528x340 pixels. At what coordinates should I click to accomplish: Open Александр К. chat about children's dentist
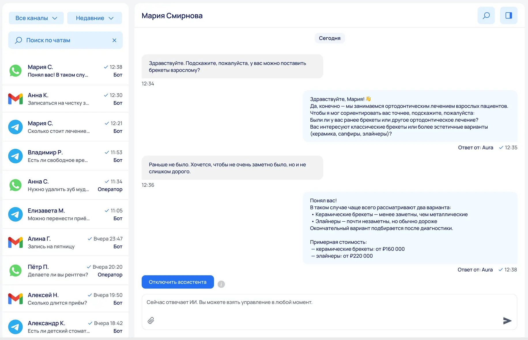pyautogui.click(x=65, y=327)
